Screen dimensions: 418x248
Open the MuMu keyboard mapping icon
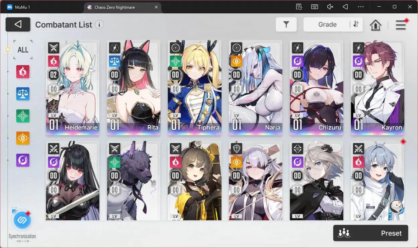pyautogui.click(x=315, y=7)
